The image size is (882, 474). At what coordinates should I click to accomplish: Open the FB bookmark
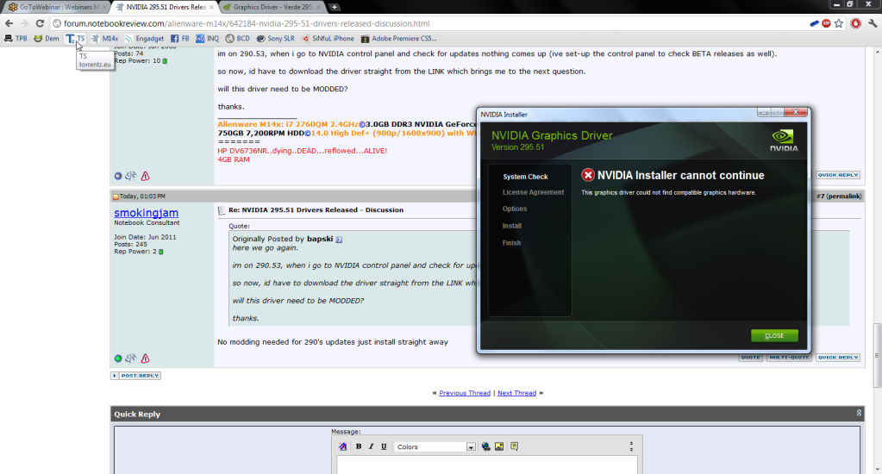click(180, 39)
